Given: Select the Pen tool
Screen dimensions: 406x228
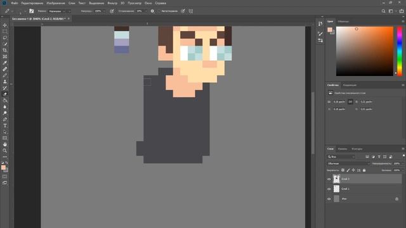Looking at the screenshot, I should click(x=5, y=119).
